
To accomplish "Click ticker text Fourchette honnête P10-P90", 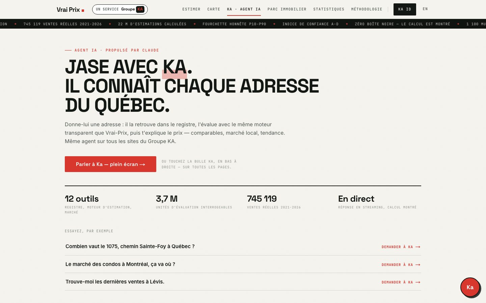I will [x=234, y=24].
